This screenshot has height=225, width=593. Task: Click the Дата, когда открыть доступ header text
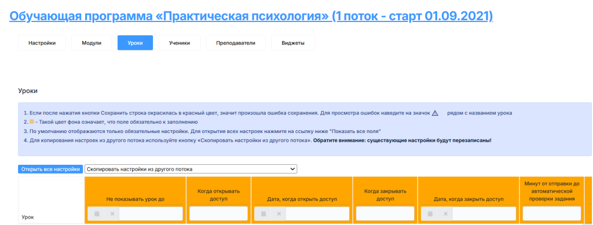302,199
